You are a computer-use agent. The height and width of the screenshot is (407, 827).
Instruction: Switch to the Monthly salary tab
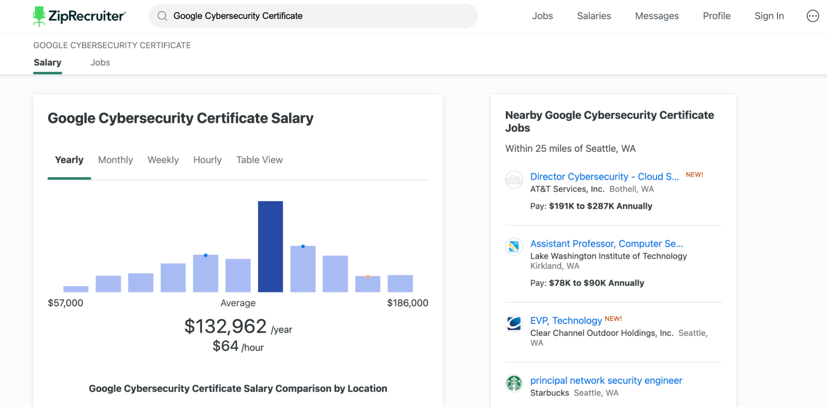click(115, 160)
